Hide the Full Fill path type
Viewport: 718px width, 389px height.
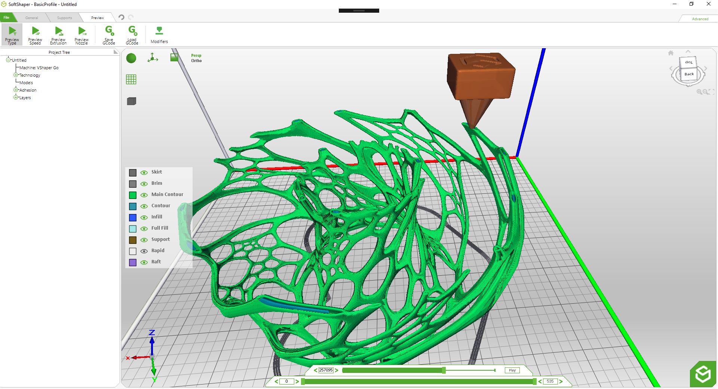(x=144, y=229)
